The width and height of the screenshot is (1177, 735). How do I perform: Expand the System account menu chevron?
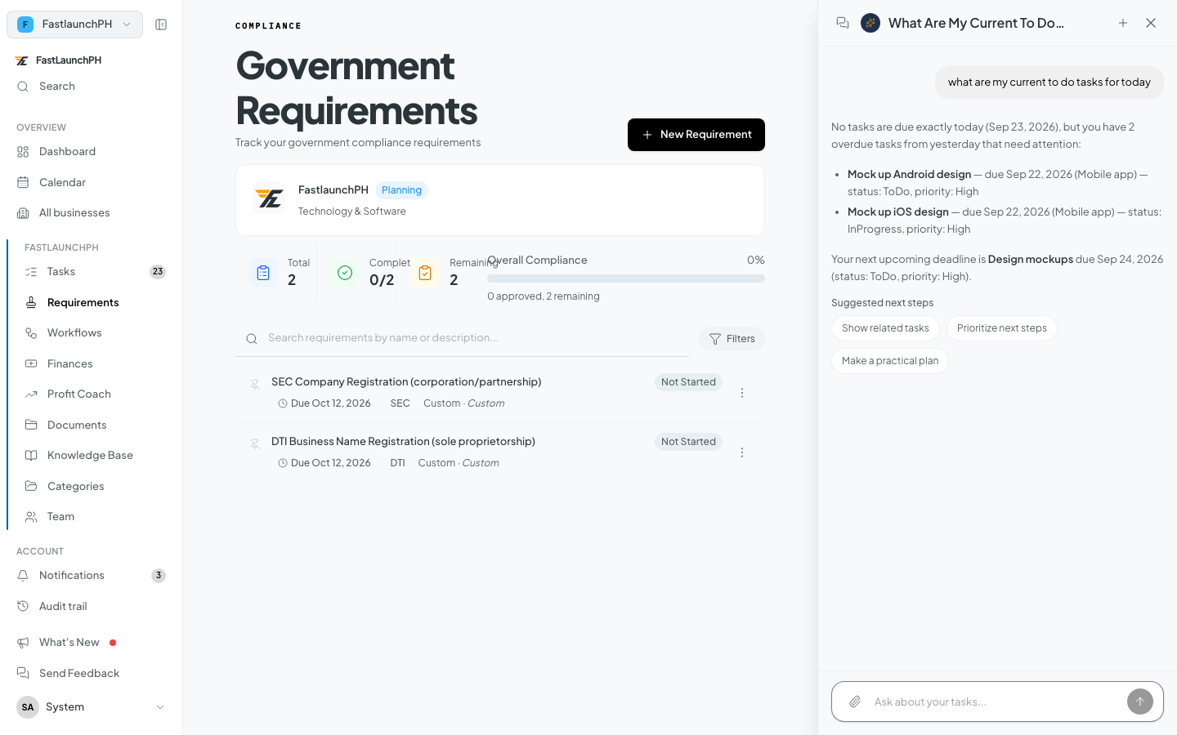(x=160, y=707)
